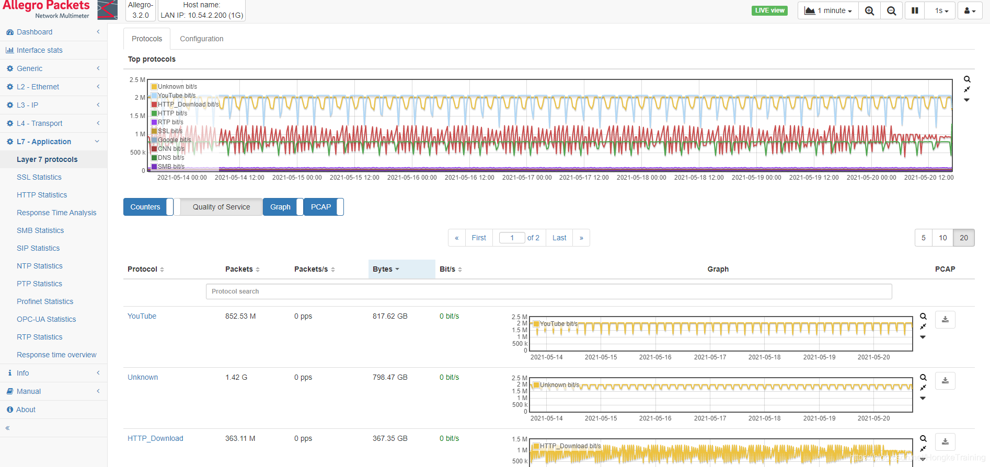The height and width of the screenshot is (467, 990).
Task: Open the 1 minute time-span dropdown
Action: click(x=828, y=10)
